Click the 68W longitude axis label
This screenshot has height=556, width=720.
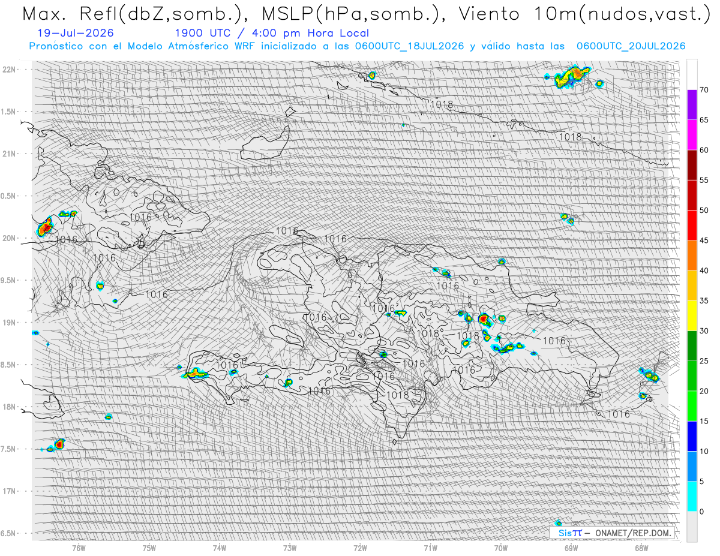coord(641,548)
